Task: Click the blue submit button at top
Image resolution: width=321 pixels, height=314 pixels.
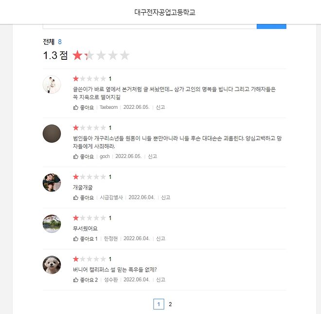Action: (x=271, y=26)
